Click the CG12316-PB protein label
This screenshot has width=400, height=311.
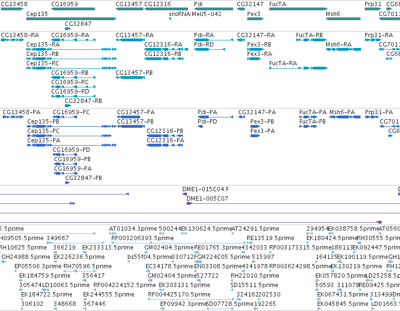tap(165, 131)
